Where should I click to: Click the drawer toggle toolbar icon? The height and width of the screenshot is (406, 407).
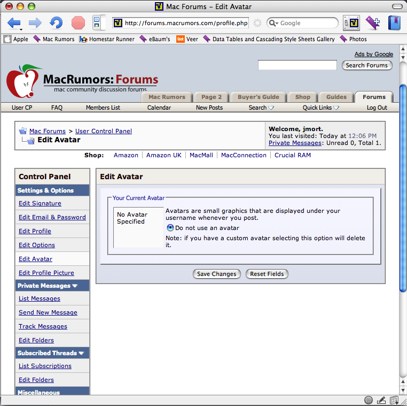(351, 23)
